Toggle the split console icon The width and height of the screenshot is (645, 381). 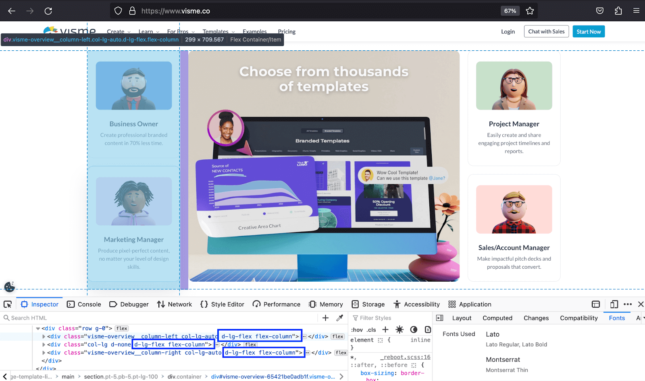pyautogui.click(x=596, y=304)
